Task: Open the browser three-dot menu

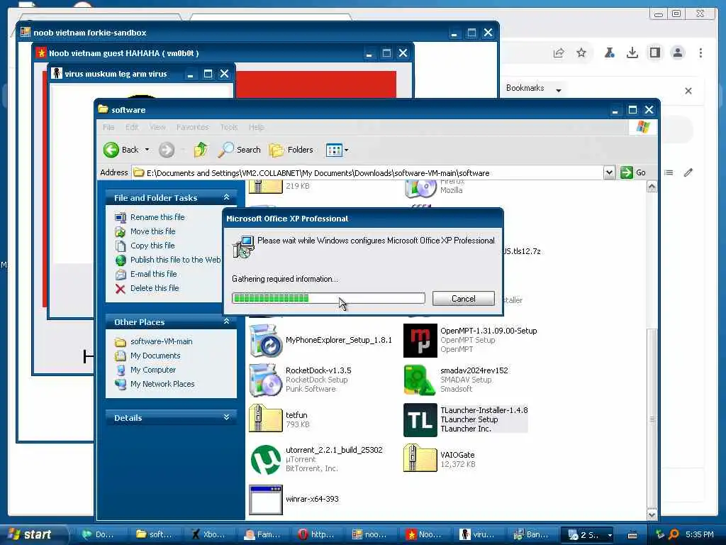Action: tap(700, 53)
